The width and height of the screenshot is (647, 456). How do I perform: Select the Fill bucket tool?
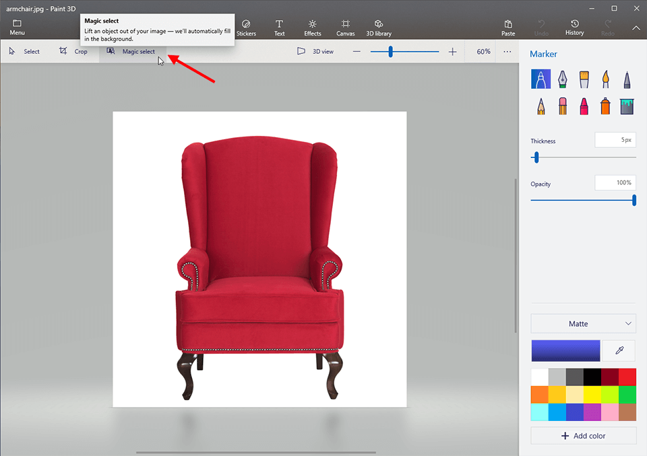627,106
